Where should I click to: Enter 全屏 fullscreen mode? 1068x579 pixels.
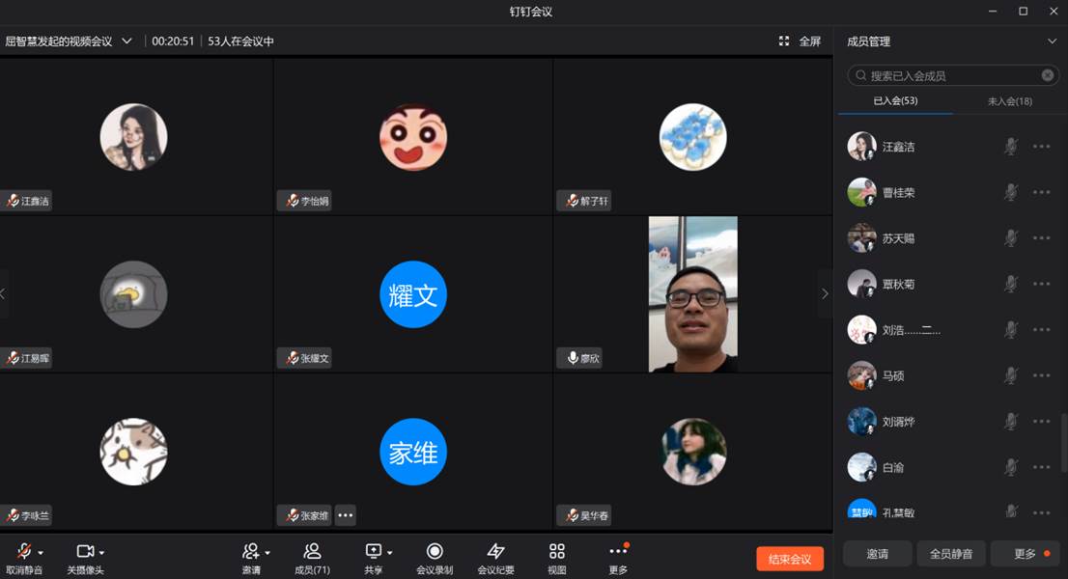click(800, 41)
